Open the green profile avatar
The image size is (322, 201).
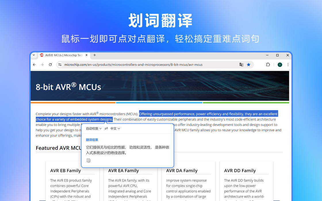(280, 65)
